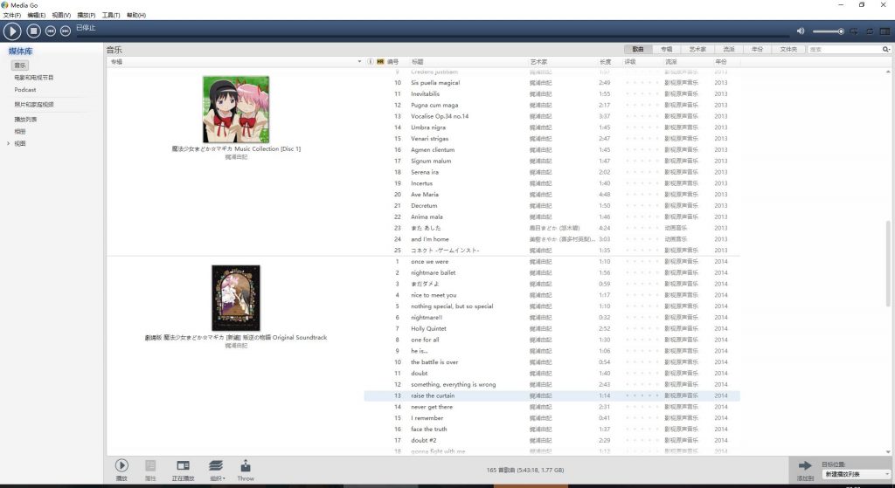This screenshot has width=895, height=488.
Task: Click the Throw icon
Action: (246, 470)
